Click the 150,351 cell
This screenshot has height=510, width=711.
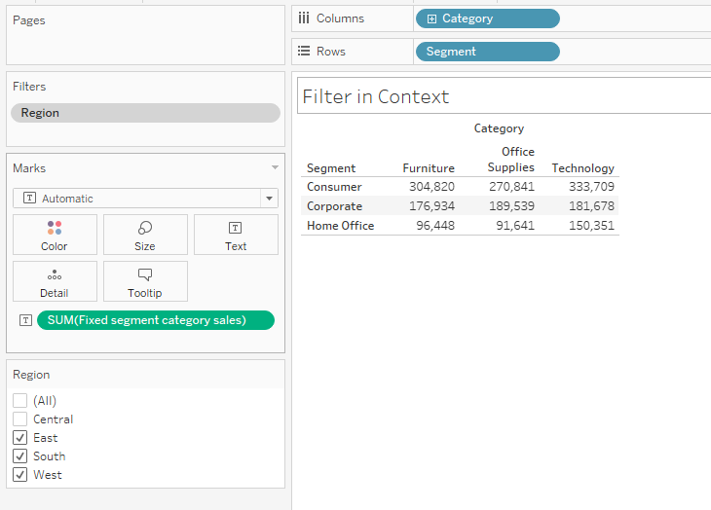pos(592,226)
